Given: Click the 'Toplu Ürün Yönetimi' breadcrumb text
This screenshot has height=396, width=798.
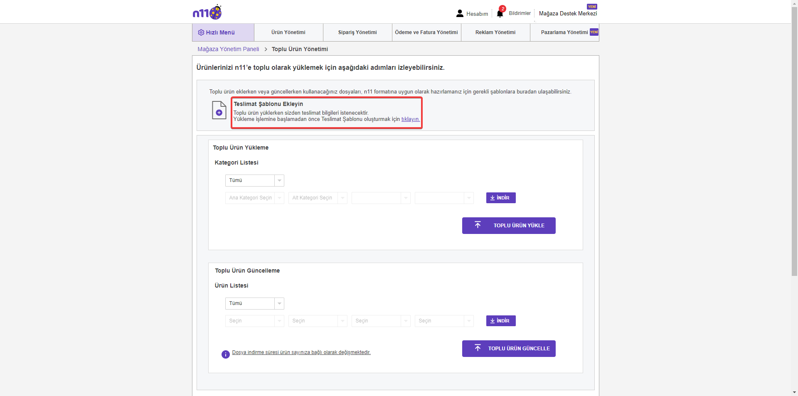Looking at the screenshot, I should (x=300, y=49).
